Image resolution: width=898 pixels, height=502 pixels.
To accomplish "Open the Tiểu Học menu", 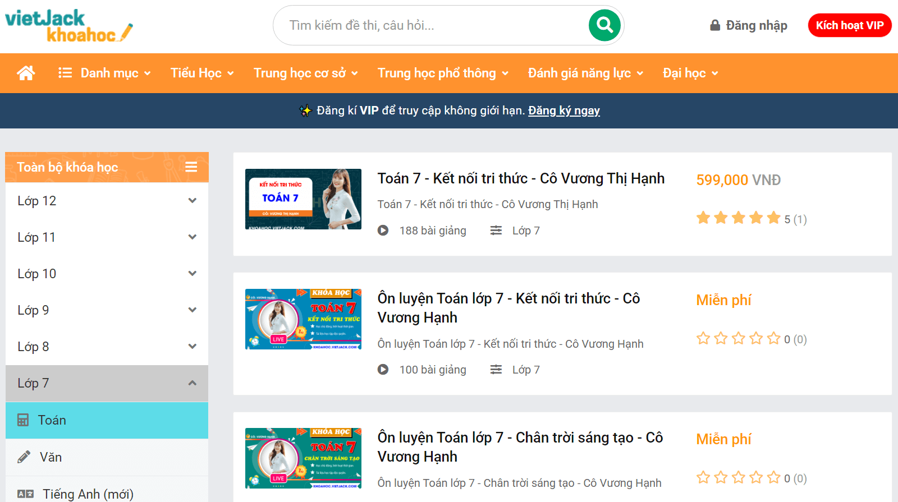I will click(202, 73).
